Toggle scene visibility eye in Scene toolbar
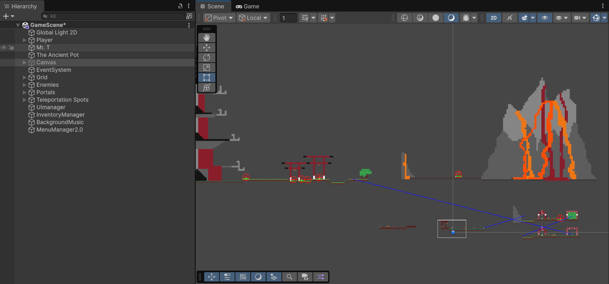609x284 pixels. tap(545, 18)
